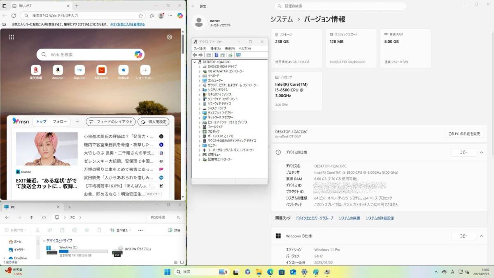
Task: Click このPCの名前を変更 button
Action: coord(464,134)
